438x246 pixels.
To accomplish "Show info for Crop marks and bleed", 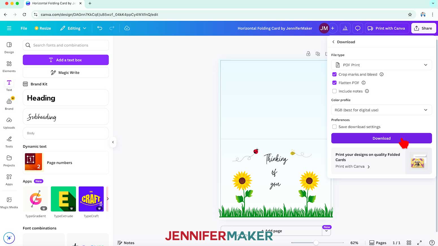I will tap(381, 74).
